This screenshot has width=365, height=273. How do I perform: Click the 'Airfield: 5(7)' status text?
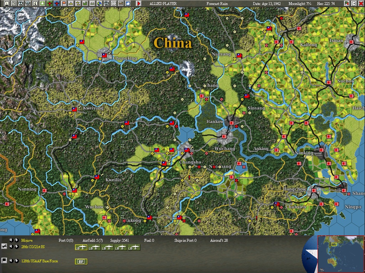point(93,240)
